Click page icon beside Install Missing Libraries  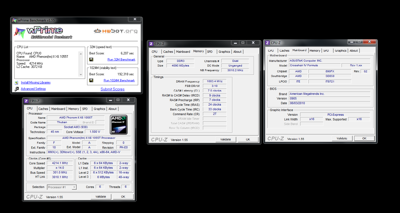pos(16,82)
